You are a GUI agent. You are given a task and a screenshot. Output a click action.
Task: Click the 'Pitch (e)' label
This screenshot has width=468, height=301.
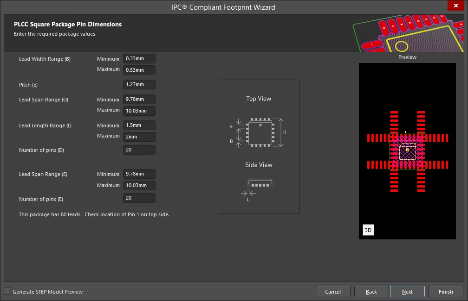[x=28, y=85]
